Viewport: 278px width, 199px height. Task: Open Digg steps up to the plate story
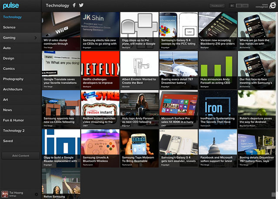[x=139, y=31]
